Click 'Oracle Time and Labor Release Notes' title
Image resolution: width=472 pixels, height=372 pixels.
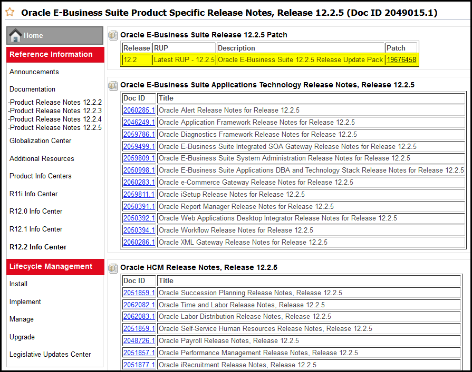pyautogui.click(x=242, y=305)
